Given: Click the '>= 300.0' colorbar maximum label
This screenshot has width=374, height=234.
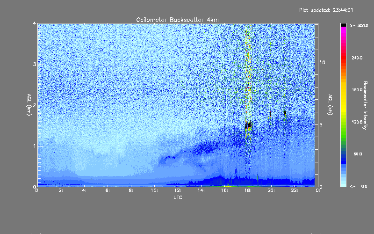Looking at the screenshot, I should [x=359, y=26].
